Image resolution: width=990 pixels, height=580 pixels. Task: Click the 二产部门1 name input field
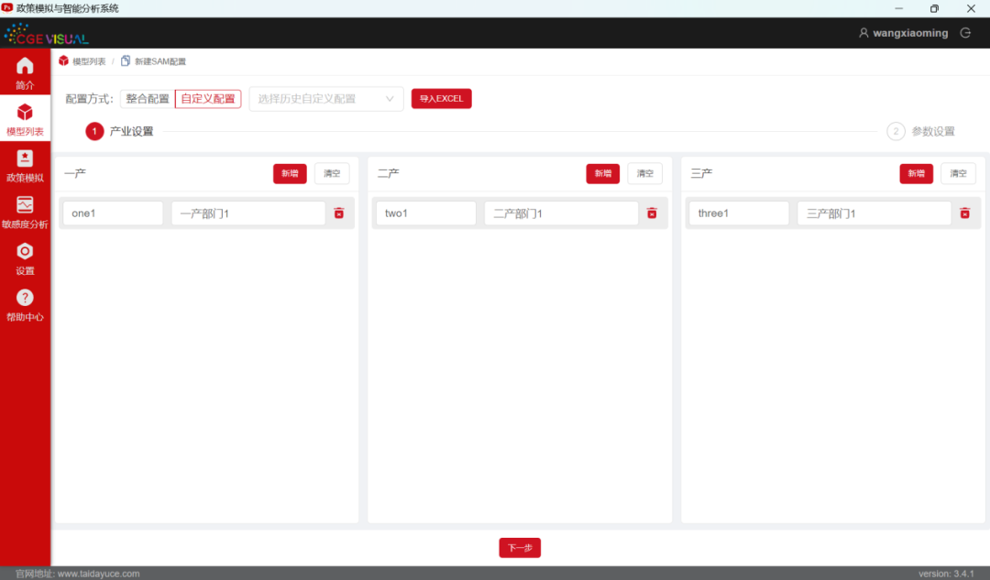[x=561, y=213]
